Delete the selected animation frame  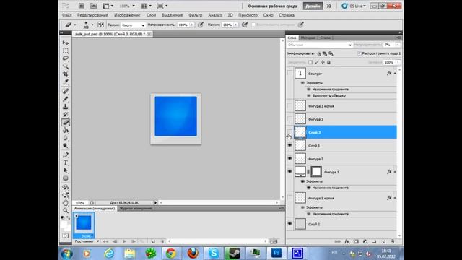click(162, 241)
